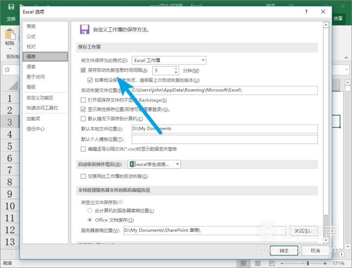Decrease auto-recover minutes with down arrow
352x268 pixels.
[176, 73]
